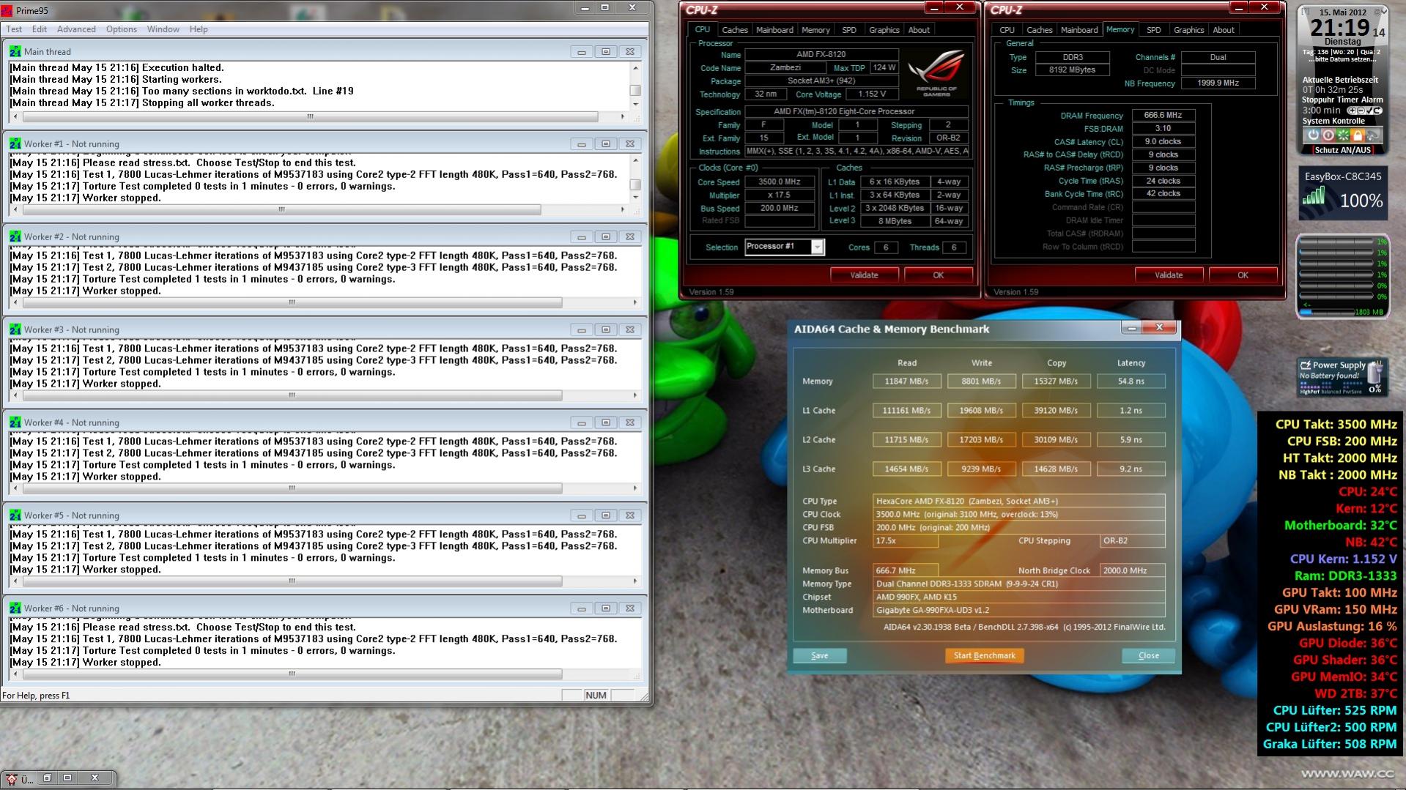Click the orange lock icon in System Kontrolle
This screenshot has width=1406, height=790.
[x=1358, y=135]
